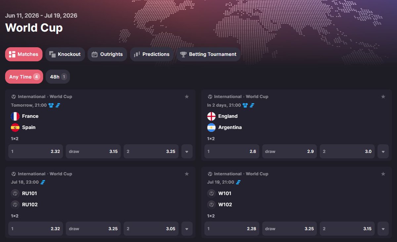Open the Betting Tournament tab
The image size is (397, 242).
208,54
